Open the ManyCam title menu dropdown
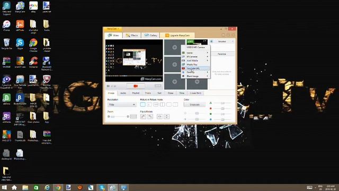 pos(113,29)
